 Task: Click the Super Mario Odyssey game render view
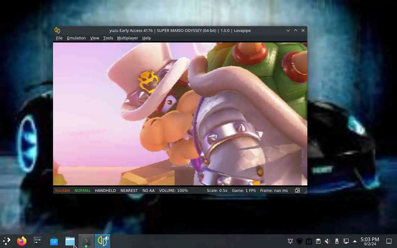180,114
